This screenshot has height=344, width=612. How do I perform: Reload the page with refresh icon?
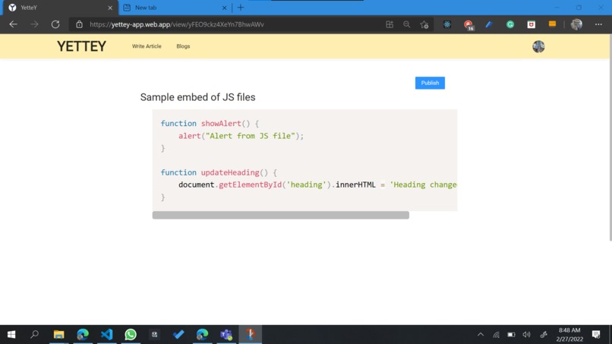pyautogui.click(x=55, y=24)
